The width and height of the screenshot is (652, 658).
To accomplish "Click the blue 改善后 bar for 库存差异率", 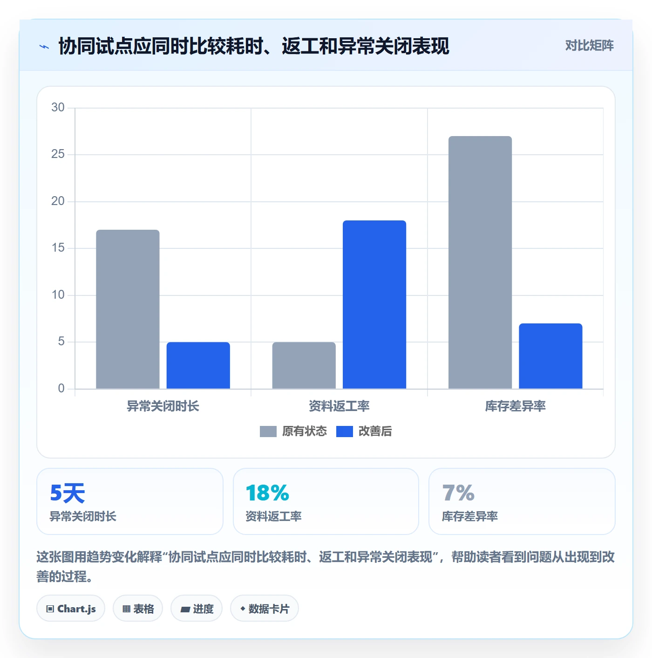I will (551, 356).
